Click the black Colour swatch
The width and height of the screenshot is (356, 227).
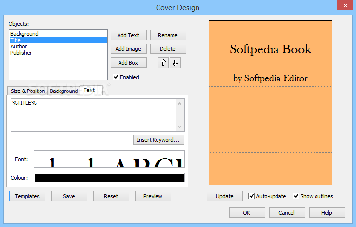coord(109,178)
